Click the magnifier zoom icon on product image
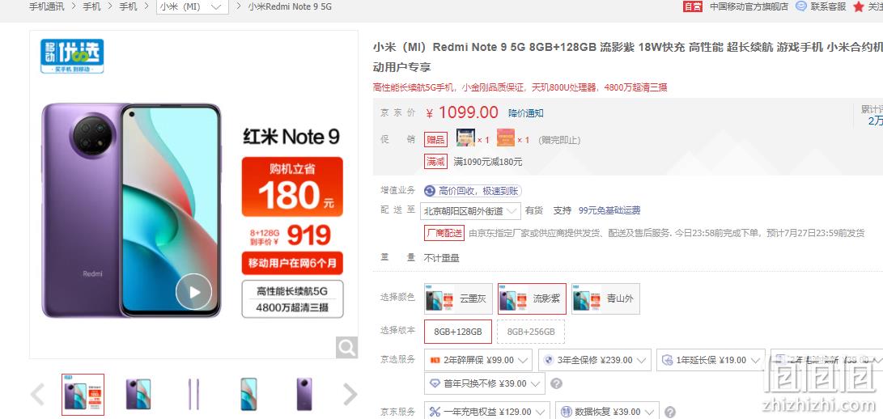The width and height of the screenshot is (883, 419). (x=346, y=348)
